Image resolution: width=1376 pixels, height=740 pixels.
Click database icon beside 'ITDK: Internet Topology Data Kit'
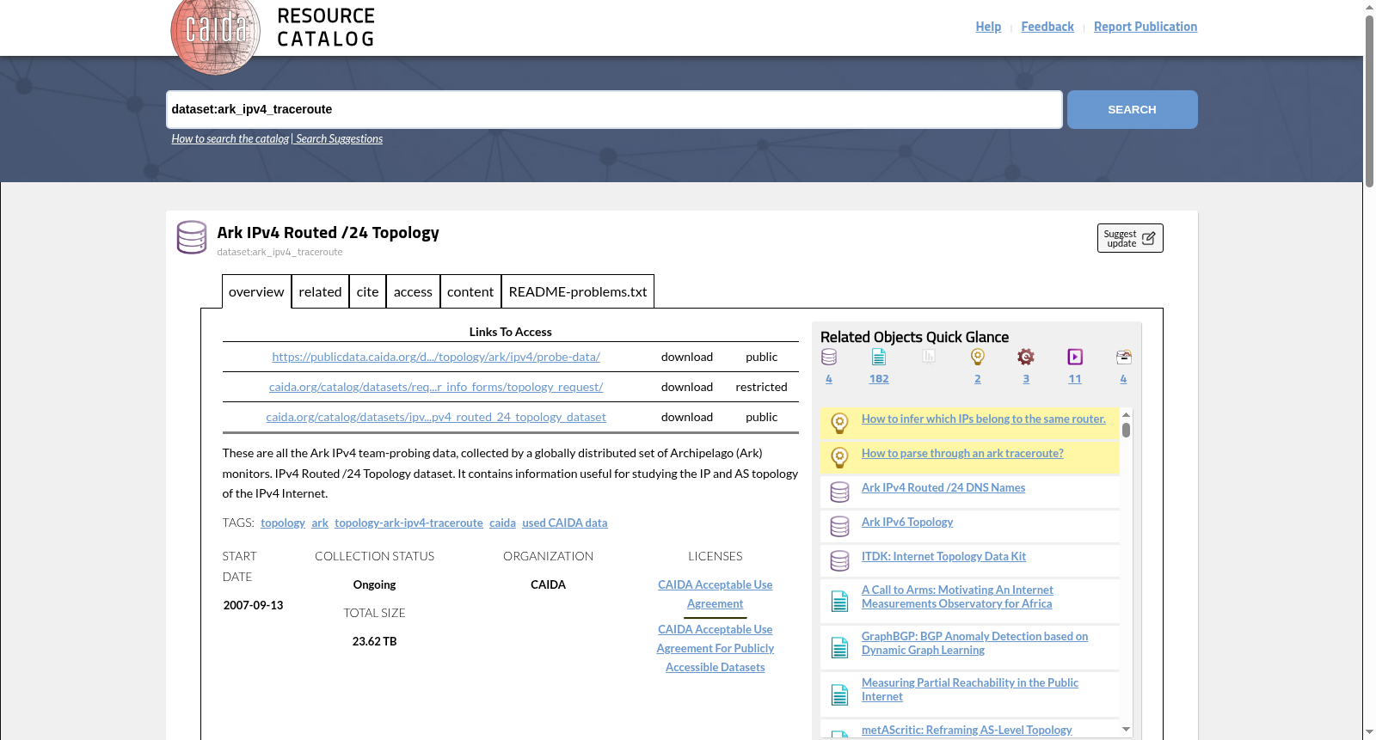point(840,560)
